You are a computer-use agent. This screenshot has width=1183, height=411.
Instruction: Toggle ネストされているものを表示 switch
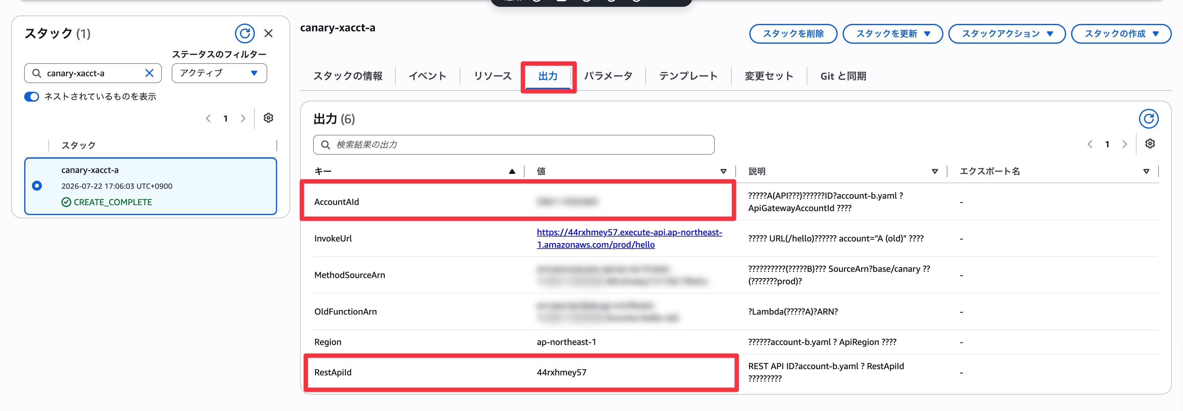click(32, 97)
